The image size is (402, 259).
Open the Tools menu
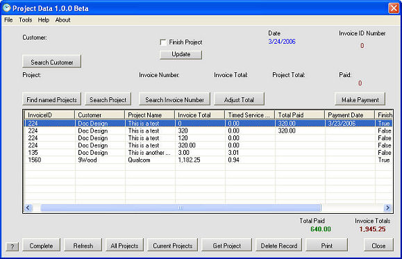tap(26, 20)
